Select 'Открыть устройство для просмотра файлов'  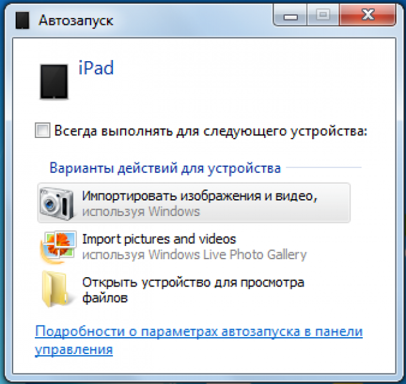tap(194, 290)
